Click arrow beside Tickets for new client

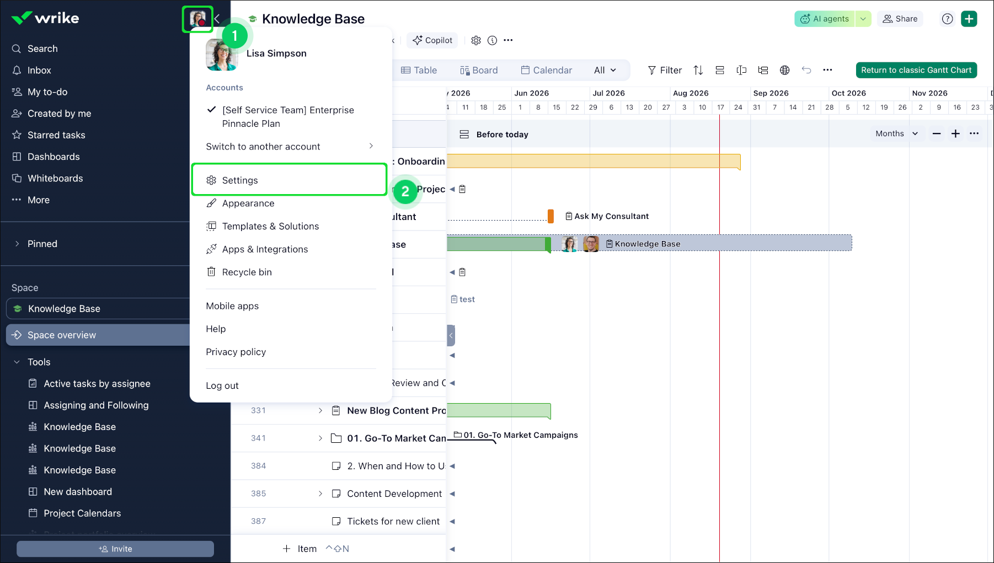[x=452, y=521]
